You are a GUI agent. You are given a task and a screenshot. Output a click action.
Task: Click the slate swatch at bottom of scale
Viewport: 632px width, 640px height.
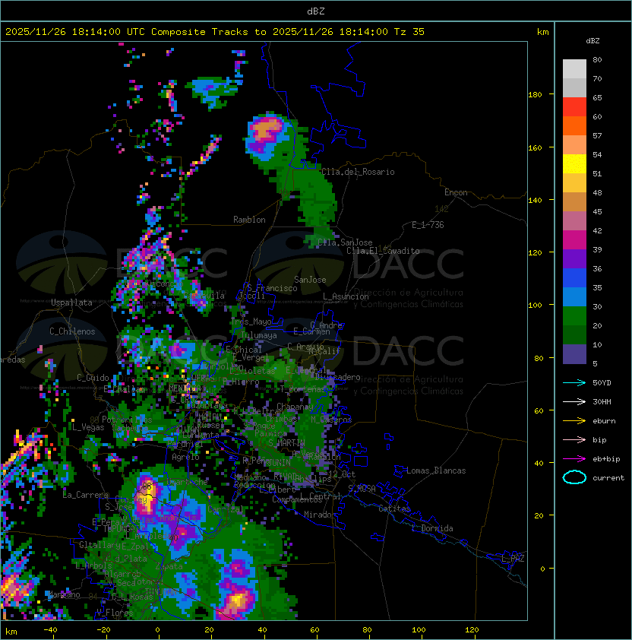tap(574, 354)
